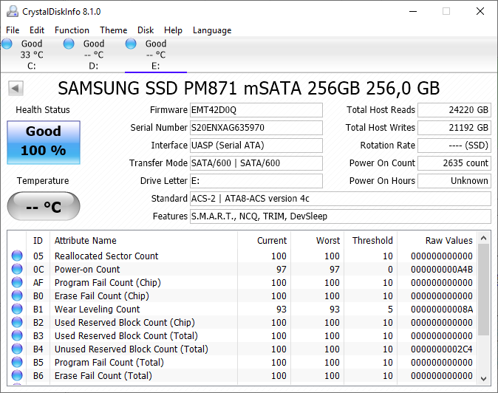Screen dimensions: 498x393
Task: Select Unused Reserved Block Count (Total) text
Action: (x=132, y=349)
